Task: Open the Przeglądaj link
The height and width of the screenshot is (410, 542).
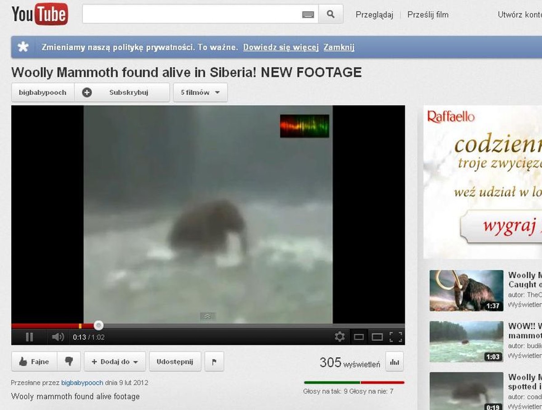Action: (x=374, y=14)
